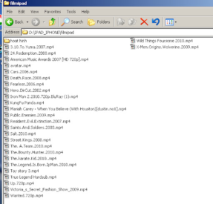
Task: Toggle the Folders pane button
Action: (x=99, y=22)
